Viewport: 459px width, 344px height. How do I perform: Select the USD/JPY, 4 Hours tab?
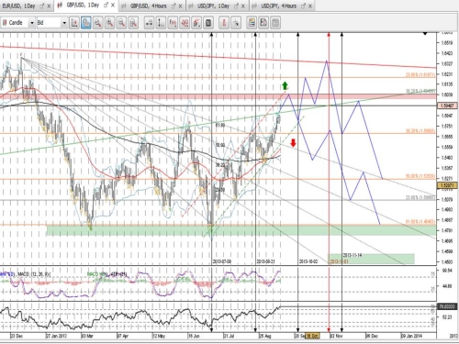point(279,6)
